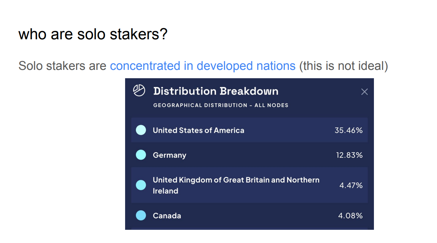
Task: Click the Germany color dot
Action: [x=141, y=155]
